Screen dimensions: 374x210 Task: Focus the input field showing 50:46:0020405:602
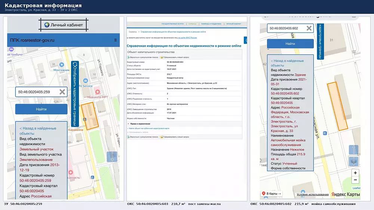(x=287, y=28)
